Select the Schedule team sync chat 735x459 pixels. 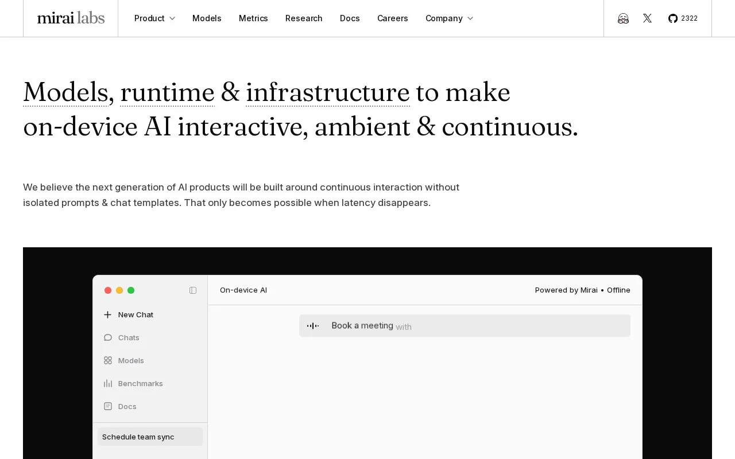[x=150, y=437]
